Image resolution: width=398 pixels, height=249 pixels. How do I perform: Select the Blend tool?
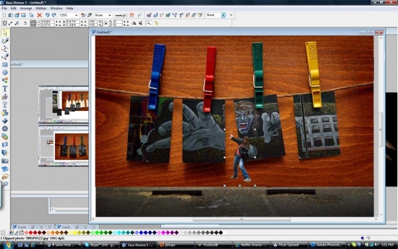point(5,137)
